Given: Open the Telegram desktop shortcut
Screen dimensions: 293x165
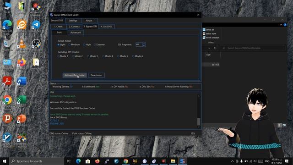Looking at the screenshot, I should click(36, 26).
